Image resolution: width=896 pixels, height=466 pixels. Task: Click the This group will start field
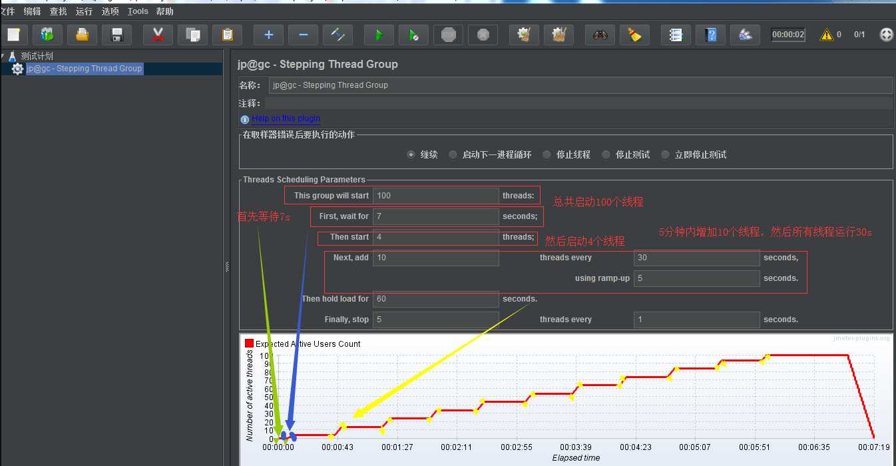pyautogui.click(x=435, y=196)
